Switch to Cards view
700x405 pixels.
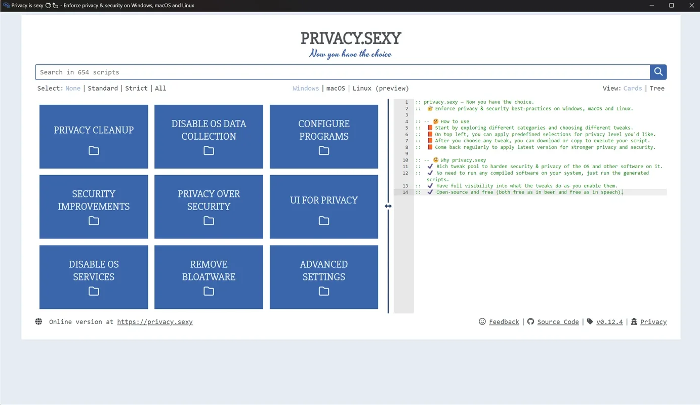[x=633, y=88]
